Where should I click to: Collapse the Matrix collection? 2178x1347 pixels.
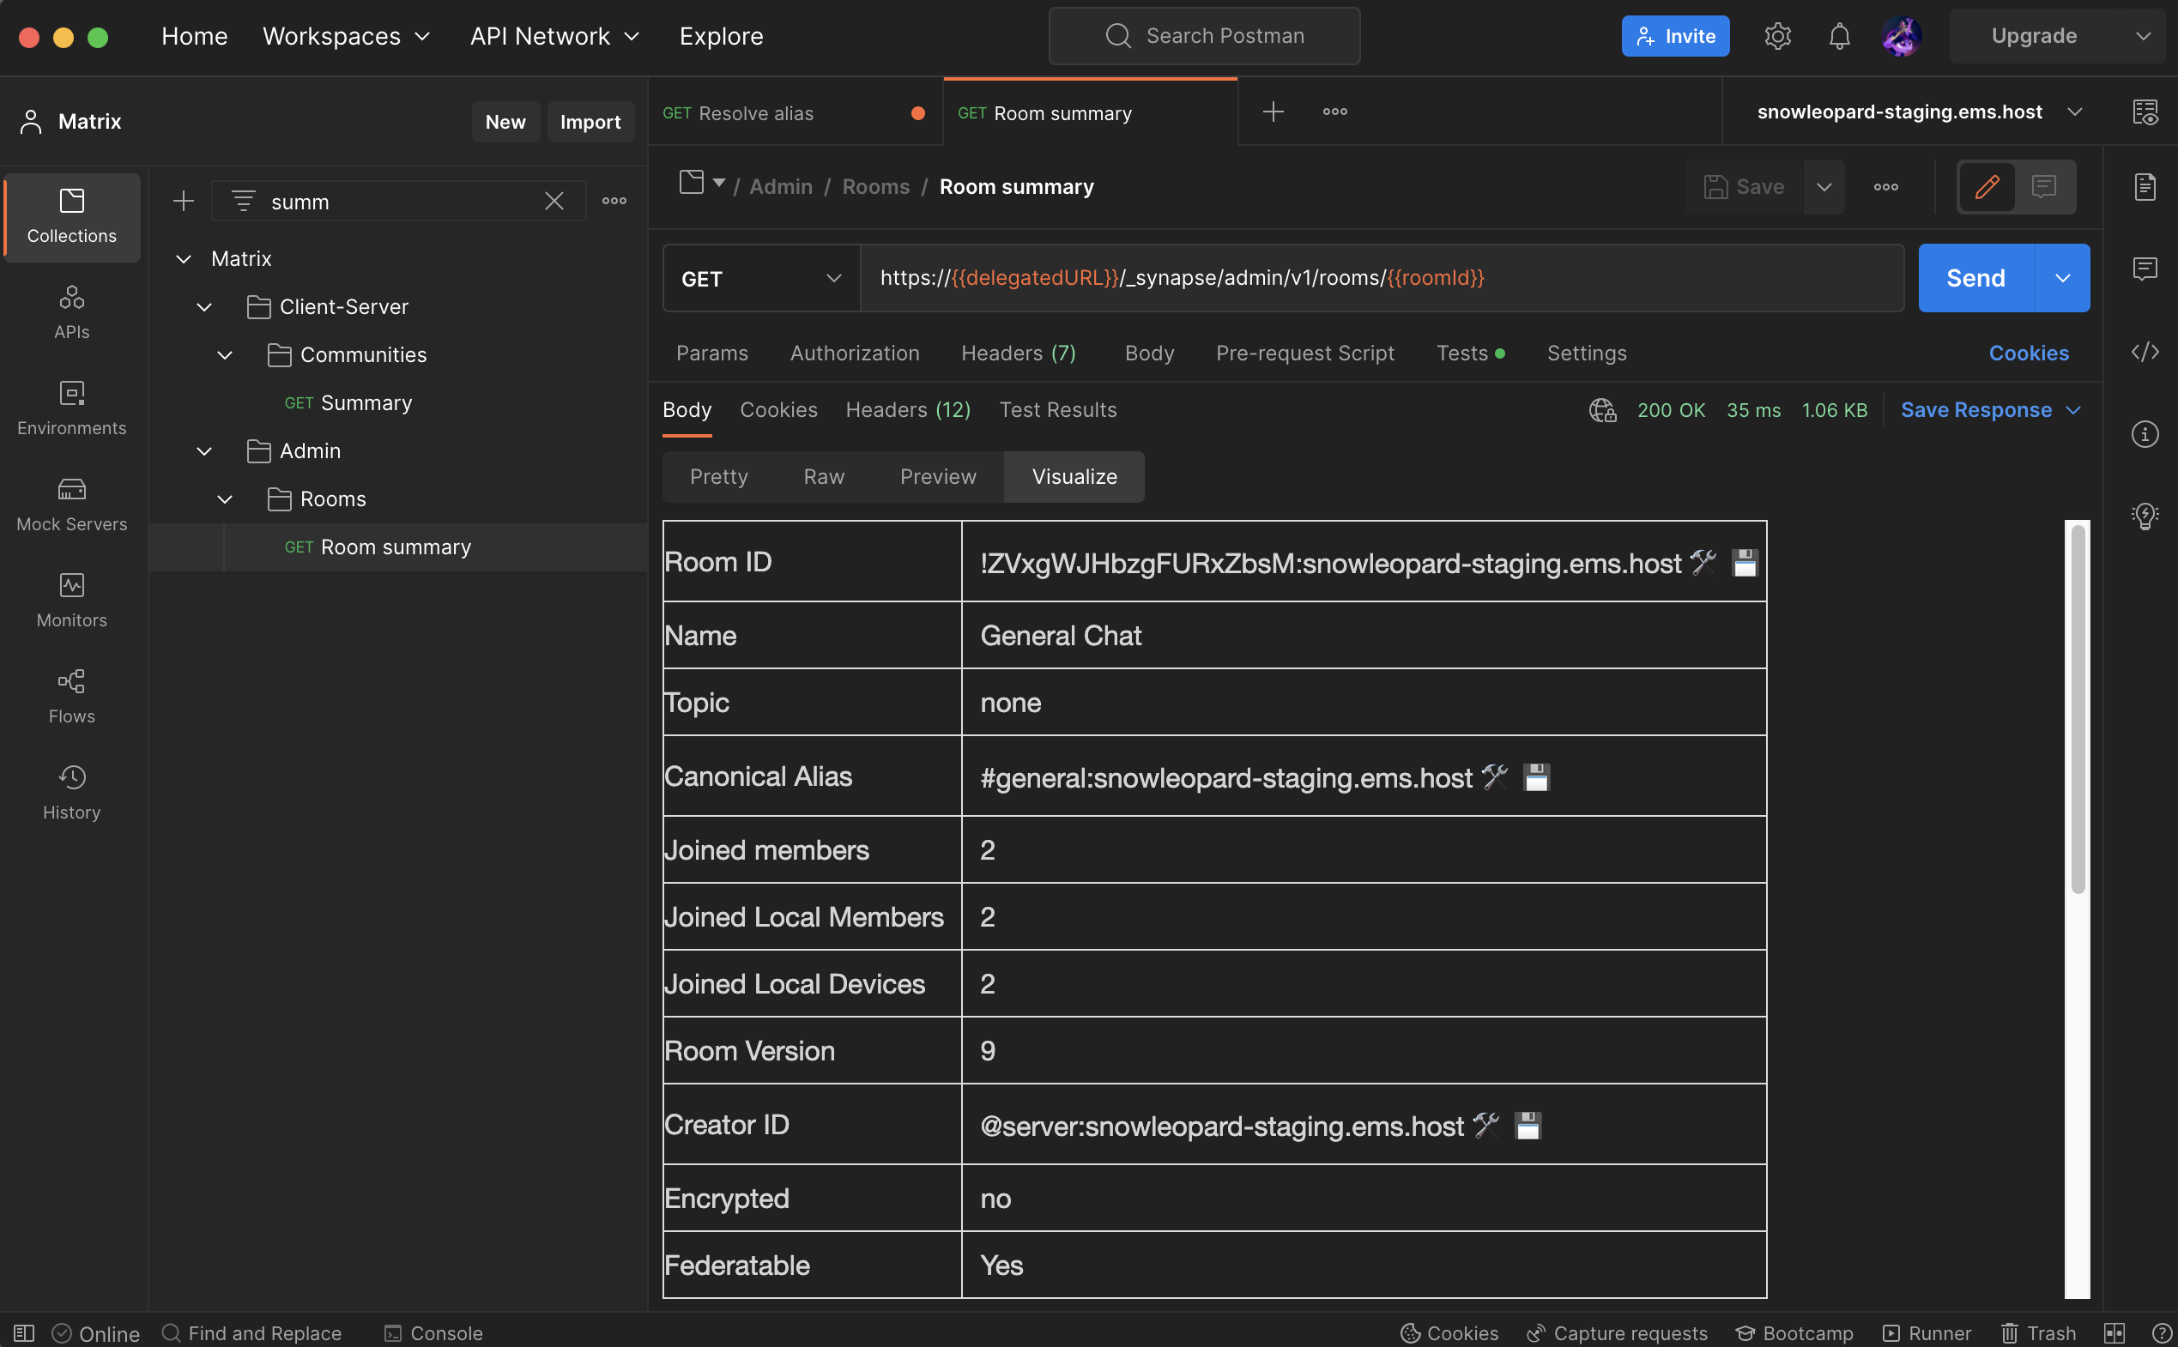[184, 258]
